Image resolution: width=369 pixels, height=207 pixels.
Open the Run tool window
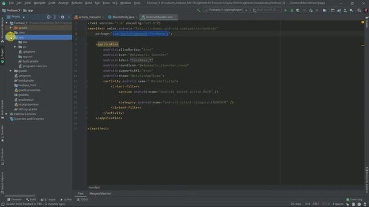point(66,200)
